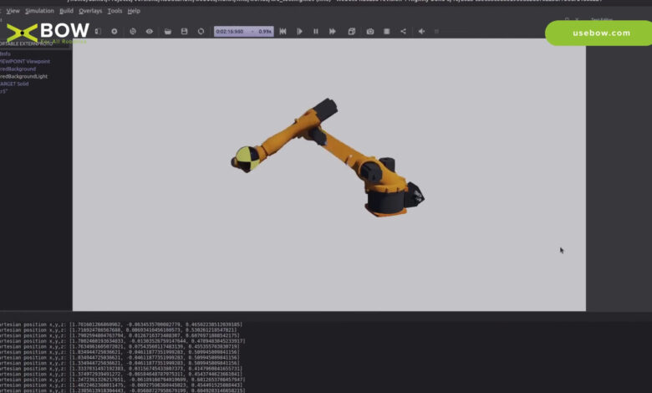The width and height of the screenshot is (652, 393).
Task: Open a world file with the folder icon
Action: point(168,31)
